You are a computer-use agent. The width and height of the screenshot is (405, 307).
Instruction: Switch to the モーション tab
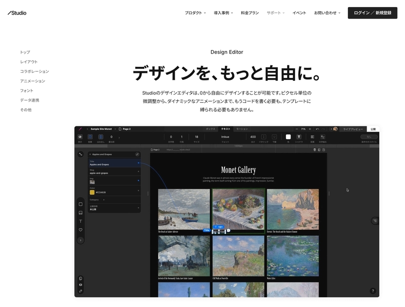pos(242,129)
